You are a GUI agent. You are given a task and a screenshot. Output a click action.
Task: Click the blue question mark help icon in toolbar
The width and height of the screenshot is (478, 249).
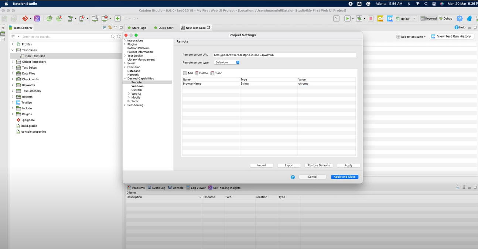click(x=460, y=18)
